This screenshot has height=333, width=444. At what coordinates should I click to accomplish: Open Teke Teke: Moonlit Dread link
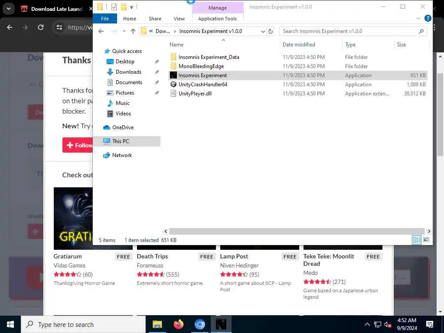coord(329,260)
